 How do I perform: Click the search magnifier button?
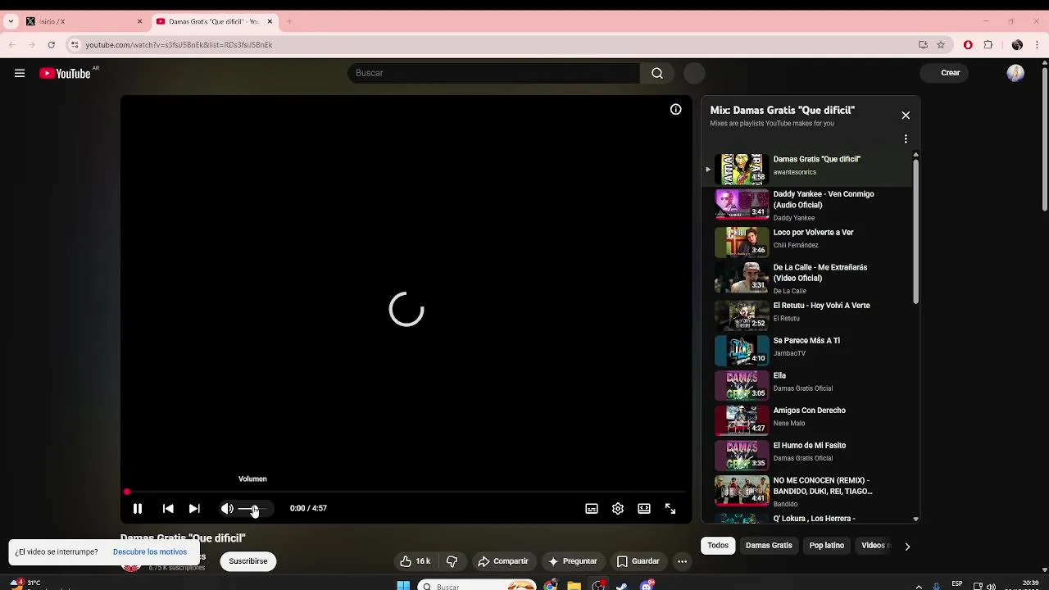click(x=657, y=73)
